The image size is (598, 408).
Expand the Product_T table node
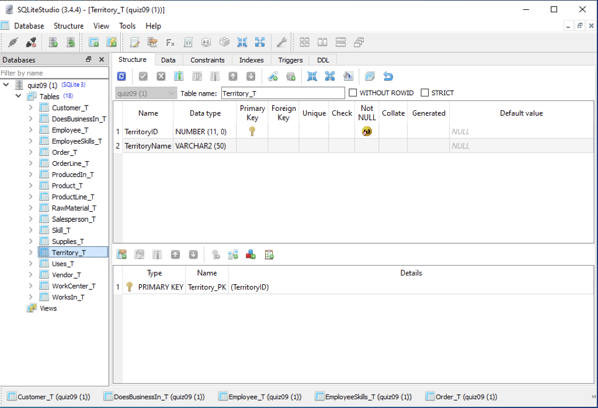click(x=30, y=185)
